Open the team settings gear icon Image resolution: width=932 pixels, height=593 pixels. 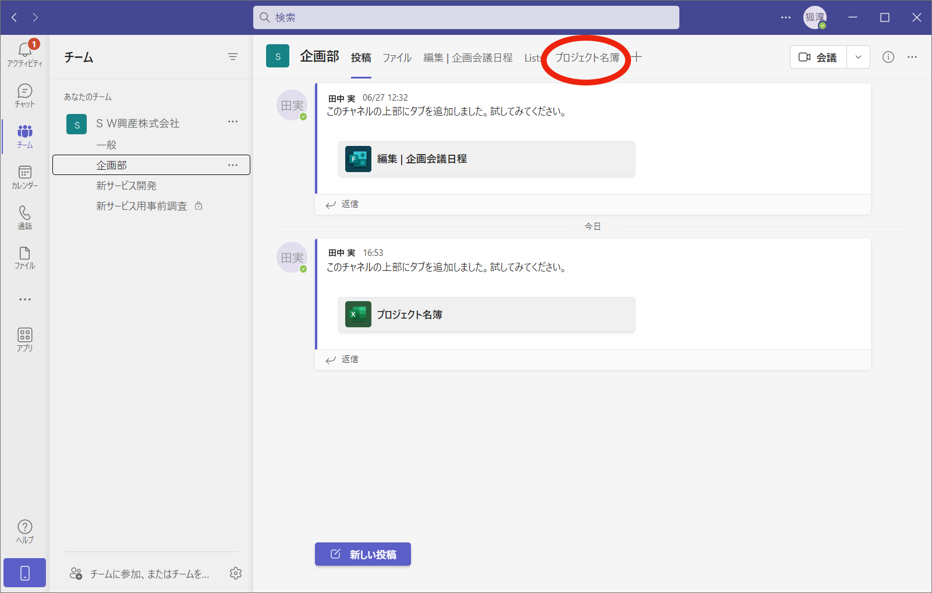(236, 573)
